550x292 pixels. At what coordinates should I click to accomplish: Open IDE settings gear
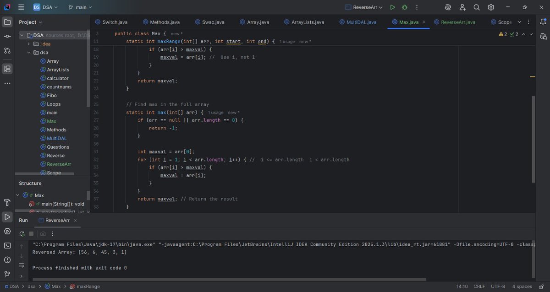tap(491, 7)
